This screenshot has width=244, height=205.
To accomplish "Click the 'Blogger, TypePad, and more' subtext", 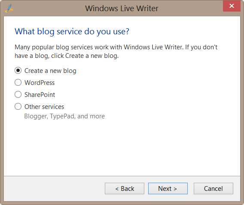I will pos(64,116).
